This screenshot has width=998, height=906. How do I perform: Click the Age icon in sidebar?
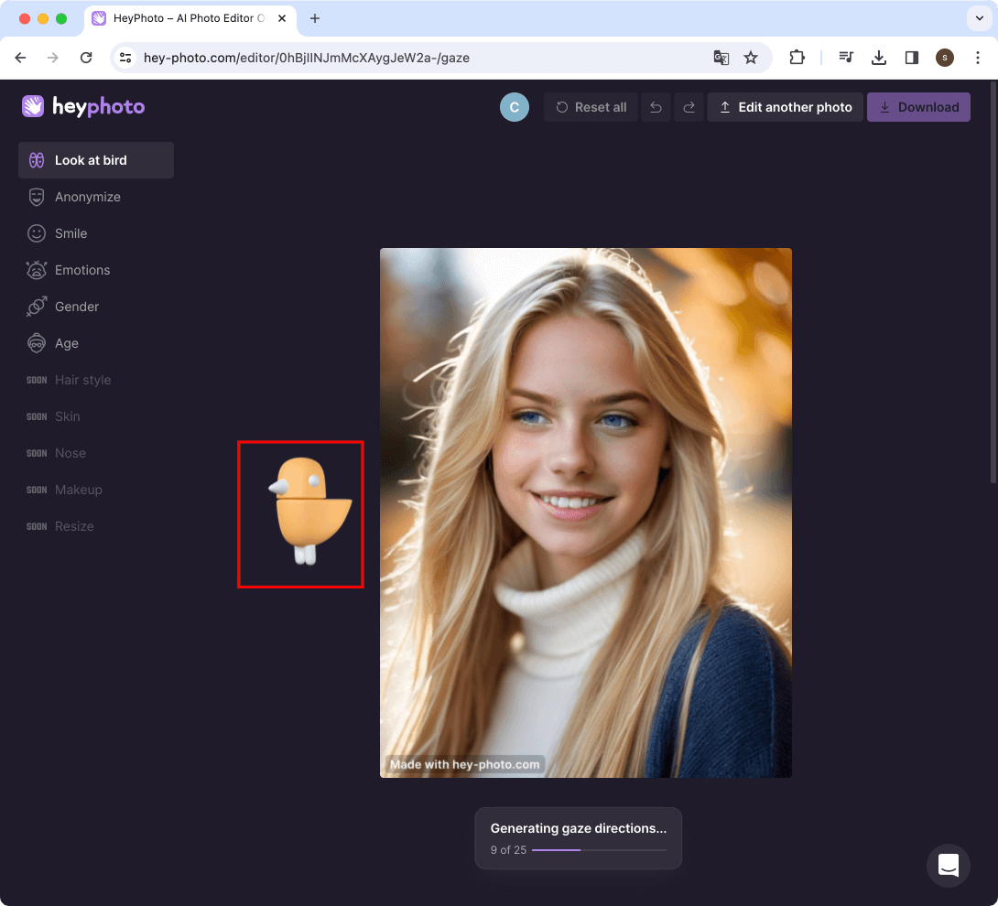(x=37, y=343)
